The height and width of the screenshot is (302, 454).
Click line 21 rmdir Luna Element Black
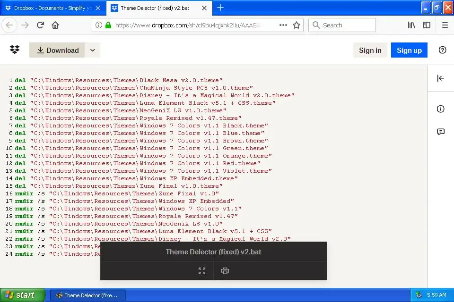coord(143,231)
